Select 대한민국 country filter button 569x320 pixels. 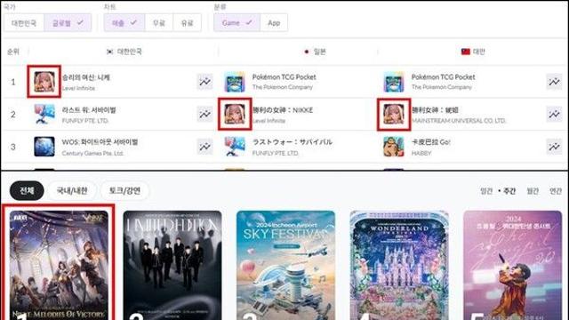pos(24,23)
